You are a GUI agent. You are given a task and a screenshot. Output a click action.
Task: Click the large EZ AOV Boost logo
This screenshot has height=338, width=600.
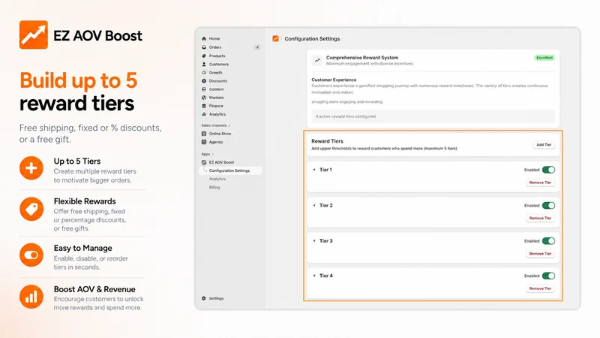[34, 35]
